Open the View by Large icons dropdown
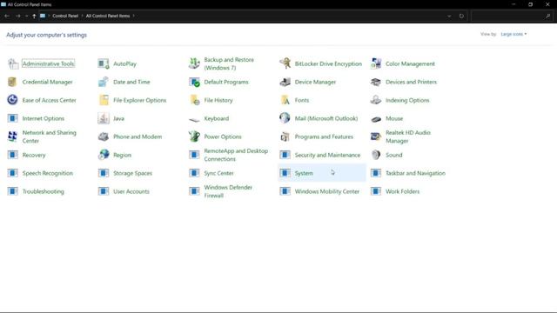 click(513, 34)
